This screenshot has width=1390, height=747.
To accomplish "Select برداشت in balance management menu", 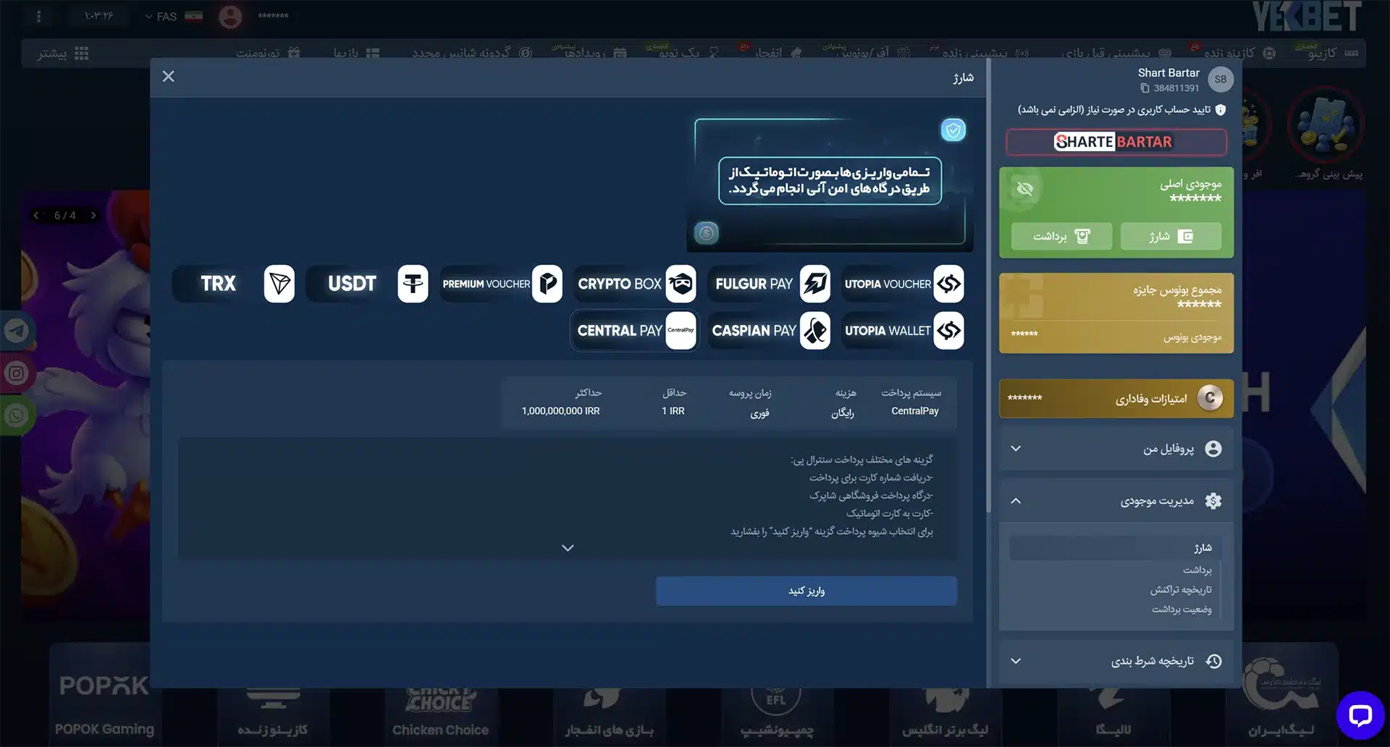I will pyautogui.click(x=1197, y=570).
